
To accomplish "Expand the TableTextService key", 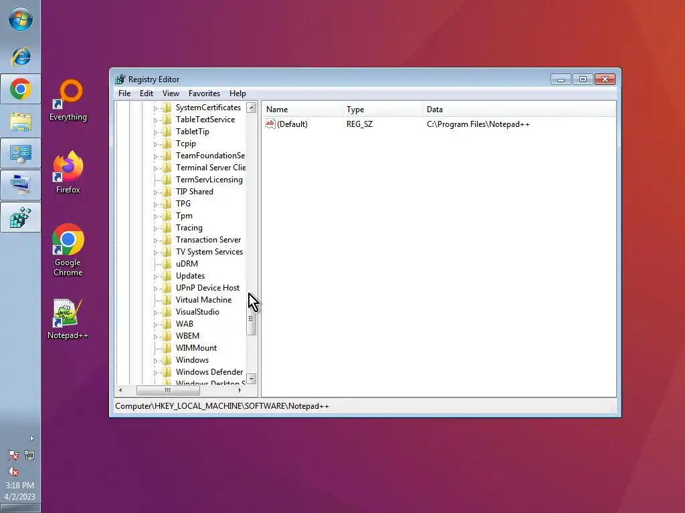I will tap(155, 120).
